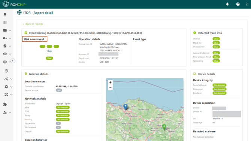Expand the eye menu chevron
The height and width of the screenshot is (141, 251).
(x=10, y=54)
